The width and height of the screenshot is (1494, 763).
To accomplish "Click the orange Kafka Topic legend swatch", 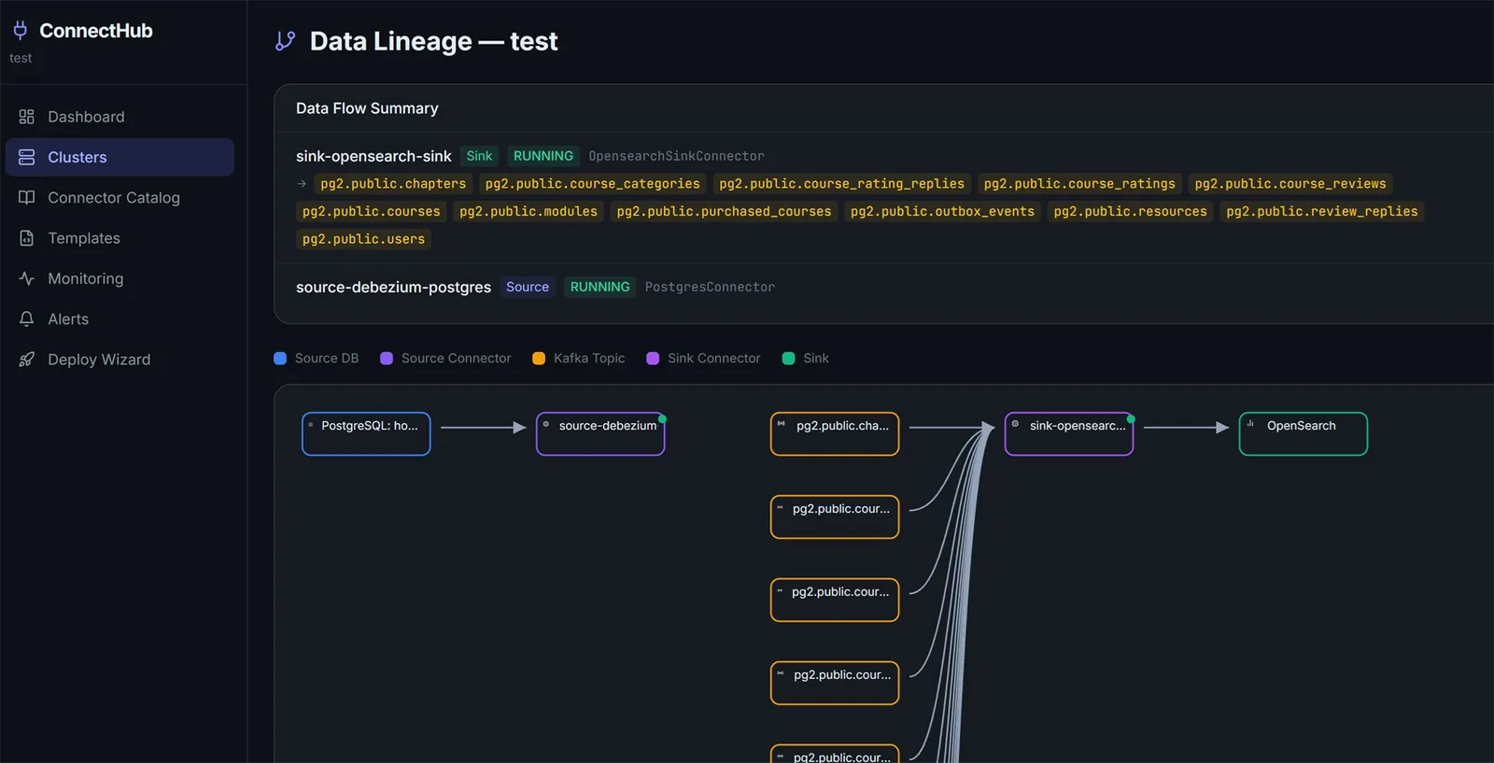I will pos(539,359).
